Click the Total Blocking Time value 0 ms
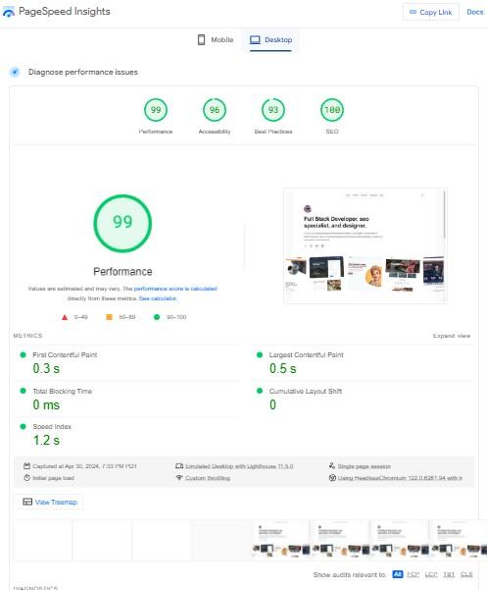487x590 pixels. [46, 404]
